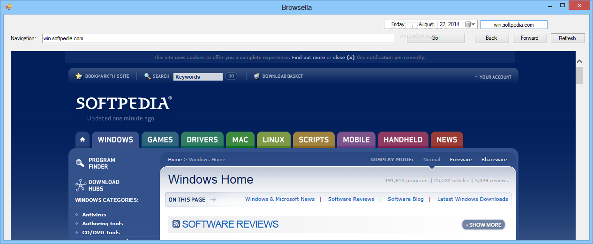Switch to the News tab
This screenshot has width=593, height=244.
pyautogui.click(x=447, y=140)
